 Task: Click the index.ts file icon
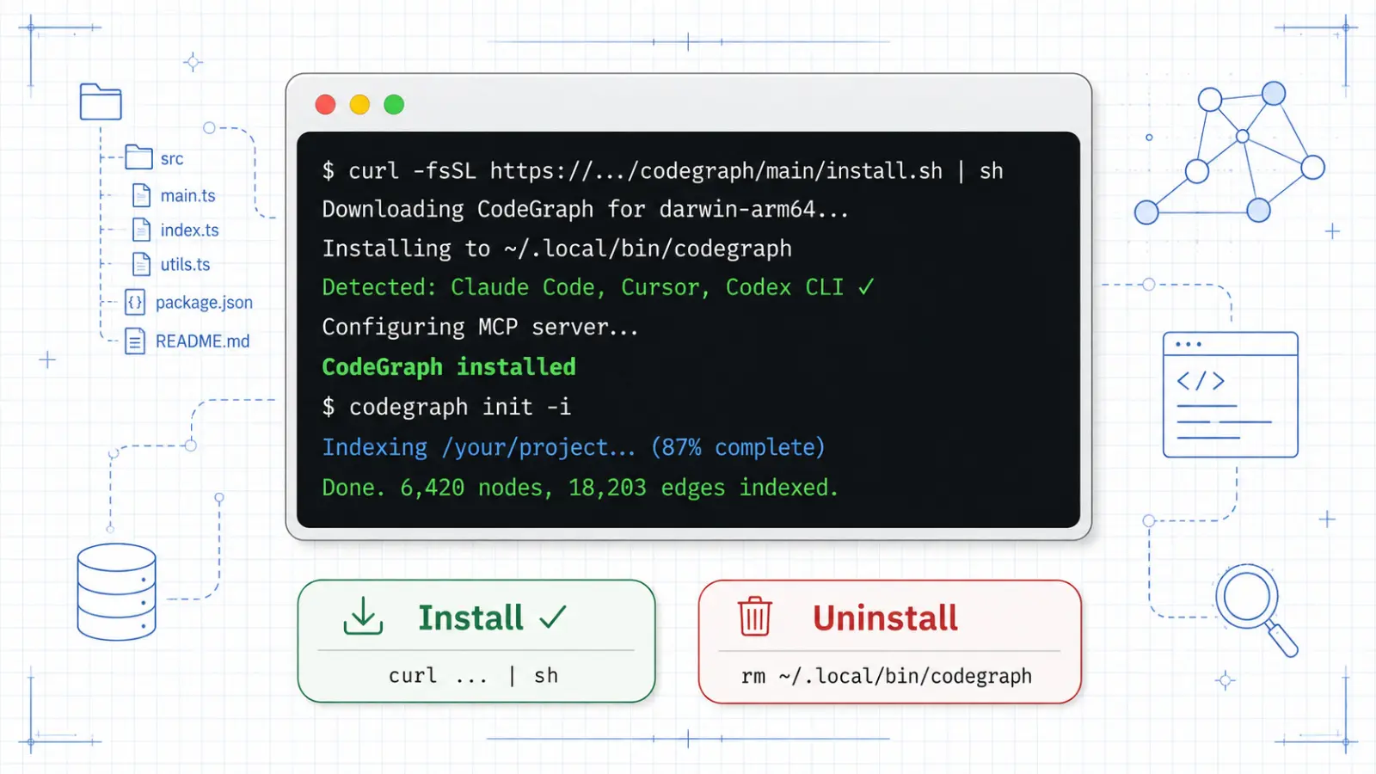click(x=142, y=230)
